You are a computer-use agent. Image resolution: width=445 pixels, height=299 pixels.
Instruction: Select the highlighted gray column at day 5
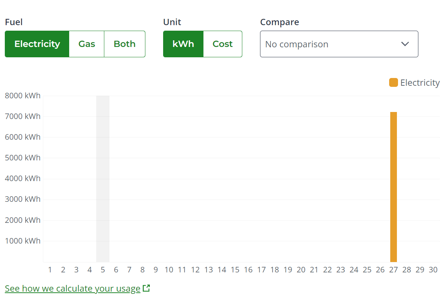103,179
